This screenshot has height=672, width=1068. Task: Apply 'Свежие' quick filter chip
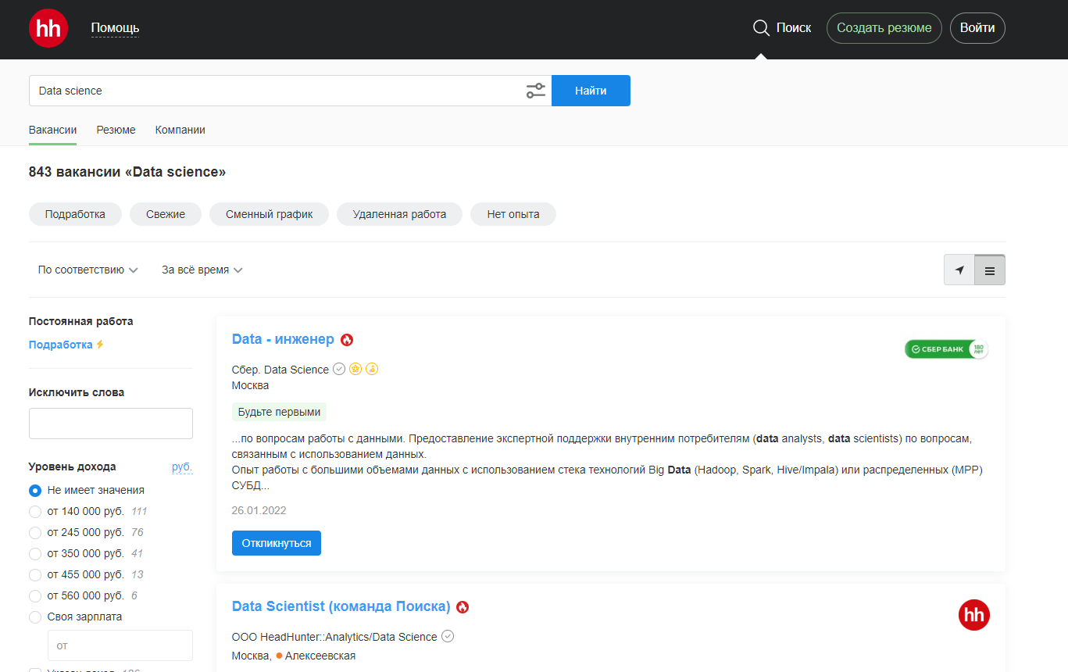(x=166, y=214)
